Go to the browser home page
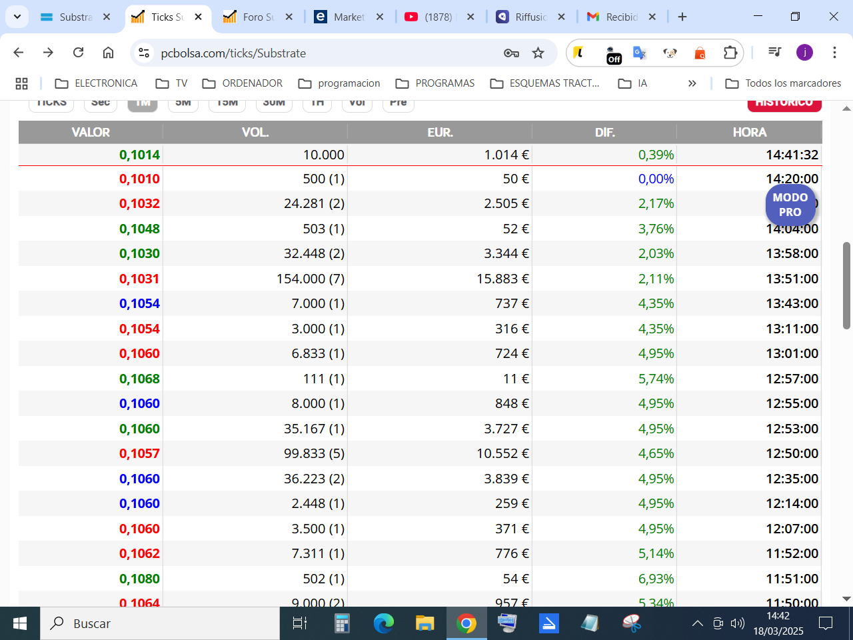853x640 pixels. [108, 53]
